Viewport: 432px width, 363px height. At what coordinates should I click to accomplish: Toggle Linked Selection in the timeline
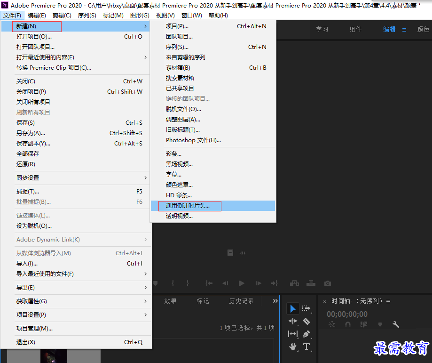[x=364, y=325]
